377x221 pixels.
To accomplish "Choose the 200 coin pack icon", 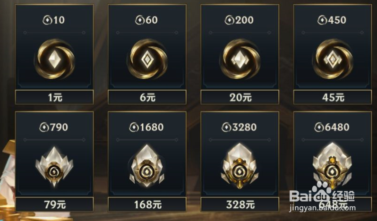I will click(x=240, y=59).
